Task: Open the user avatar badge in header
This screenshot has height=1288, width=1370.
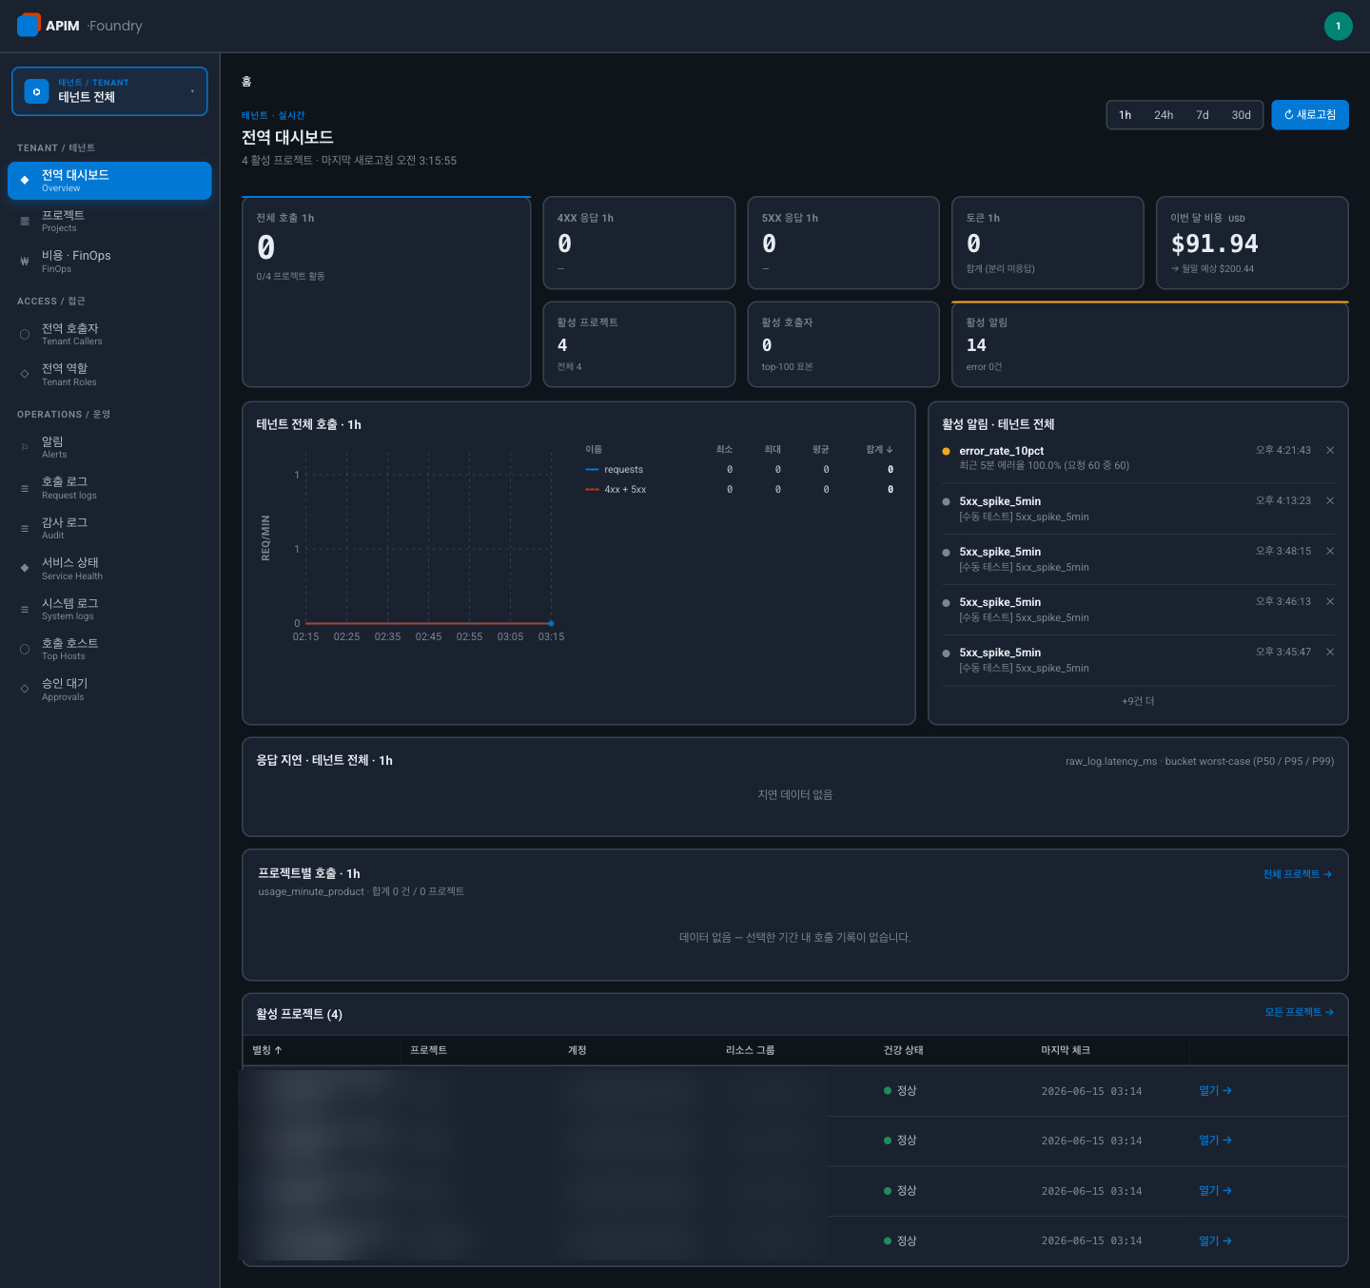Action: coord(1338,26)
